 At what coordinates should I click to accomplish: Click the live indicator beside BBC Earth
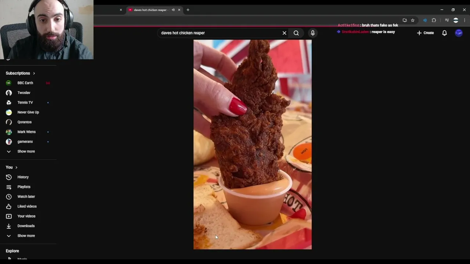click(x=48, y=83)
